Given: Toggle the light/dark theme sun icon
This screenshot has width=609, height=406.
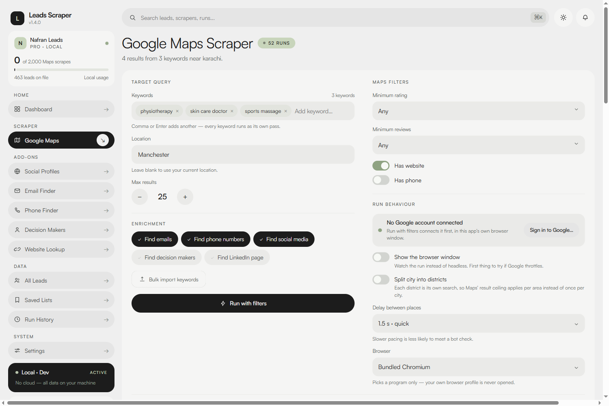Looking at the screenshot, I should (563, 17).
